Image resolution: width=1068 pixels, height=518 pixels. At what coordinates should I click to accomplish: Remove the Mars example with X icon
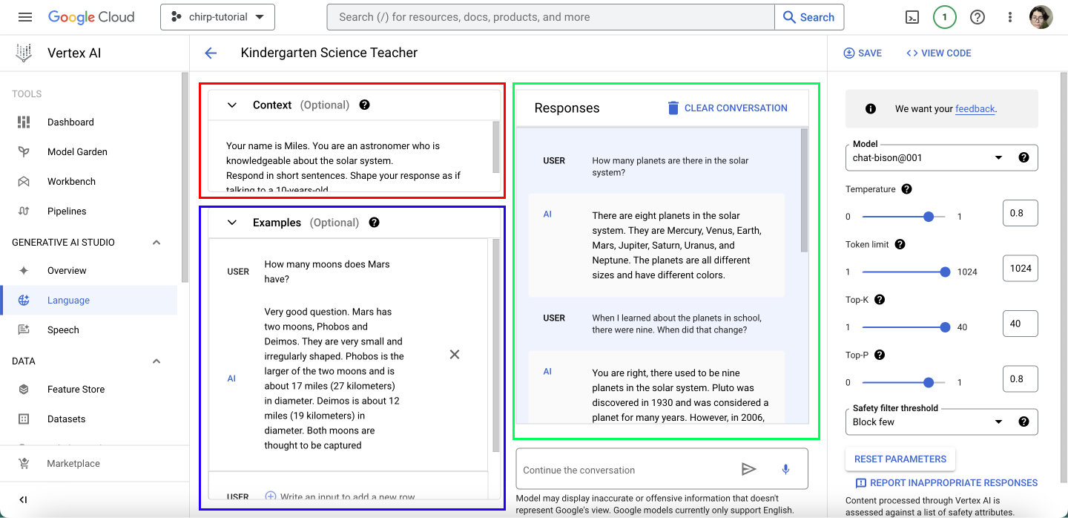tap(455, 355)
